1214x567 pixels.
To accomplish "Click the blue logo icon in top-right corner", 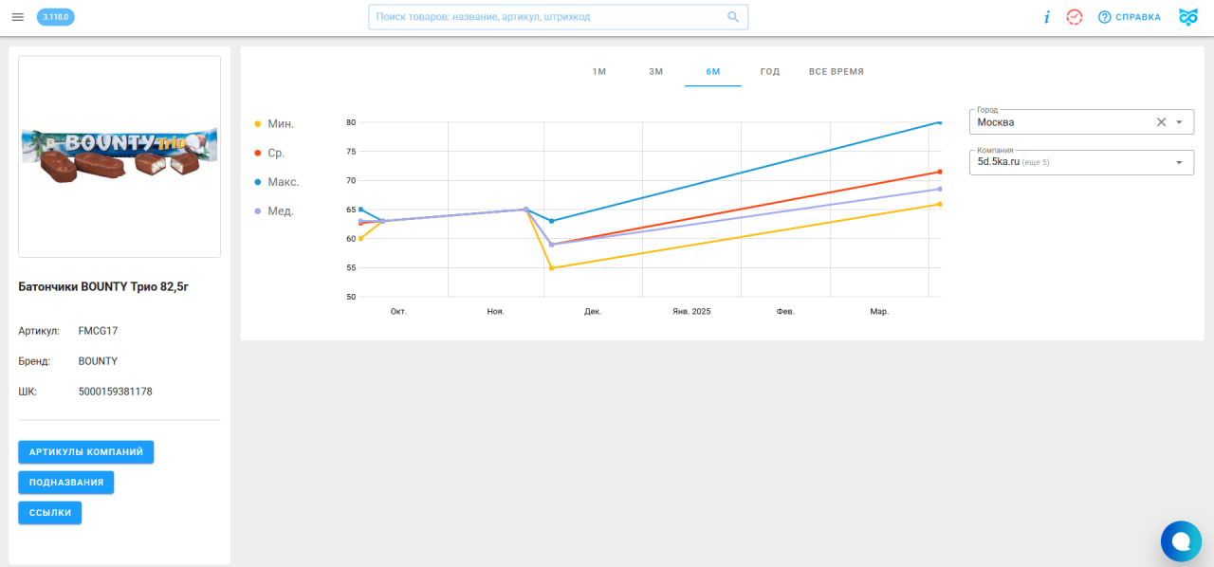I will pos(1188,17).
